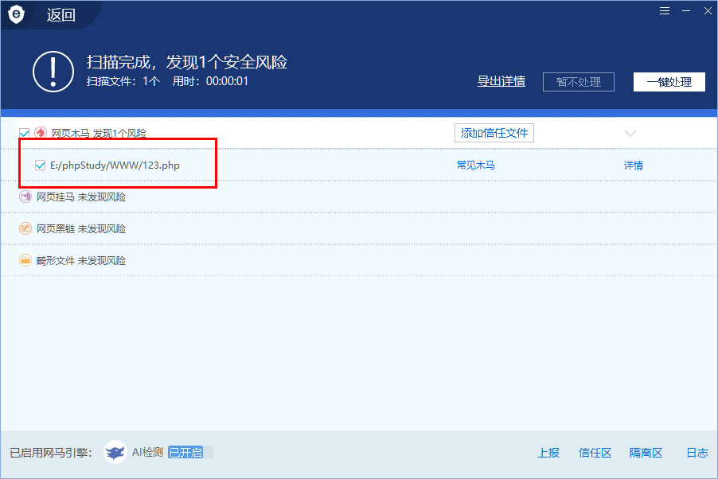Click the shield logo icon at top-left

17,14
